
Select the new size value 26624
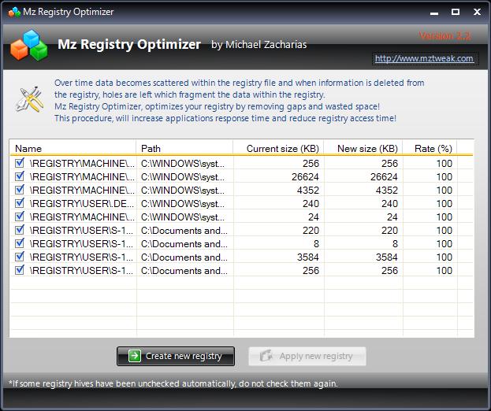click(384, 177)
